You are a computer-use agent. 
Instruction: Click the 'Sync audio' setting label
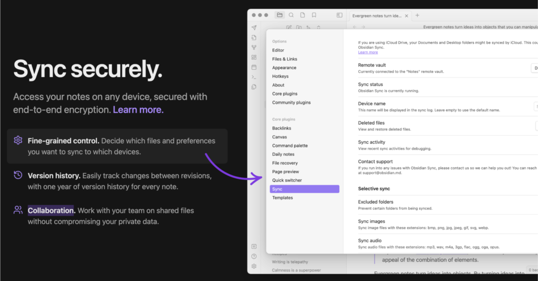(369, 241)
